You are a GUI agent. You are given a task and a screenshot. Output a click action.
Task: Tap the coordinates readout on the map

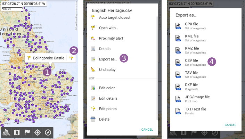coord(24,3)
